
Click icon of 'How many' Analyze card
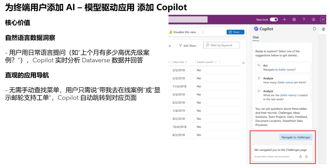tap(259, 78)
